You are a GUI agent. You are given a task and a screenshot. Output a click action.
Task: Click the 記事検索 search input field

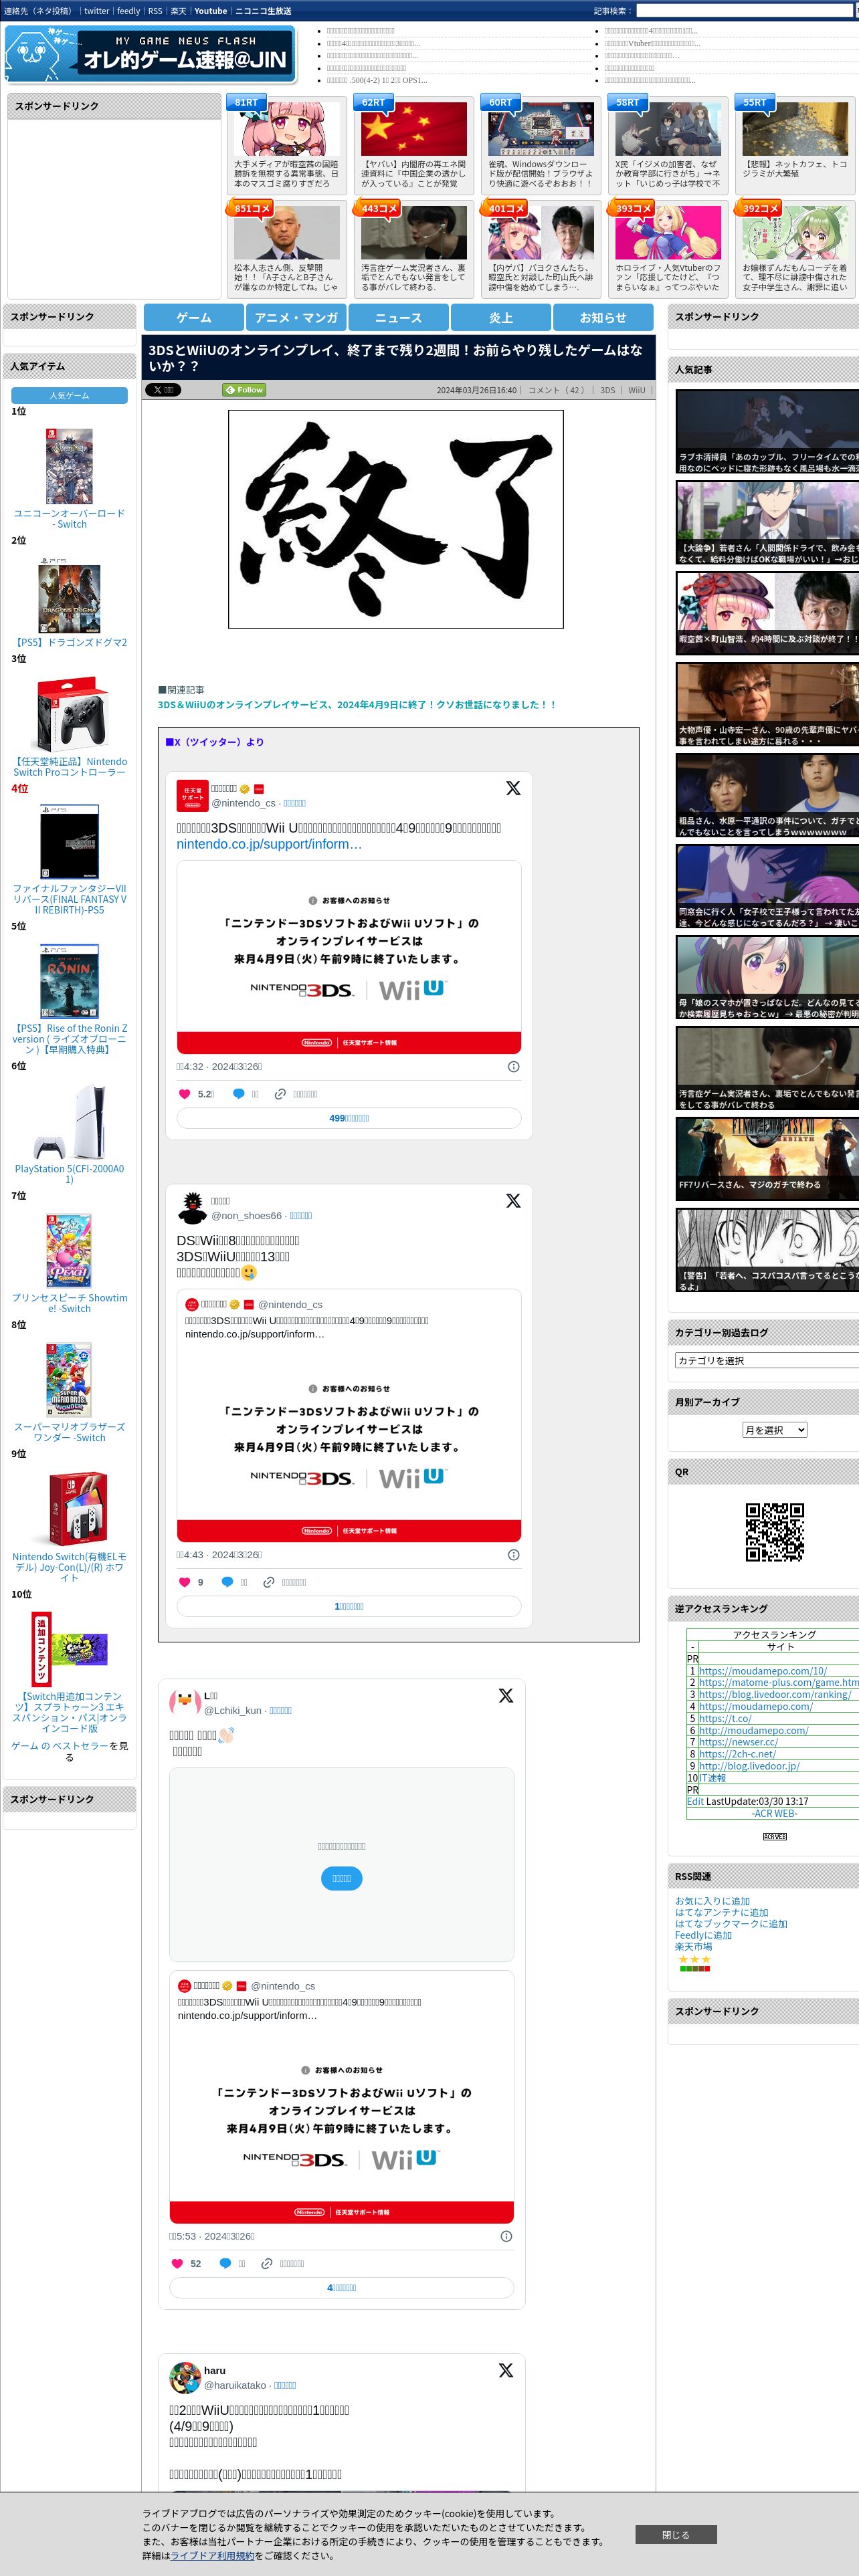point(744,11)
